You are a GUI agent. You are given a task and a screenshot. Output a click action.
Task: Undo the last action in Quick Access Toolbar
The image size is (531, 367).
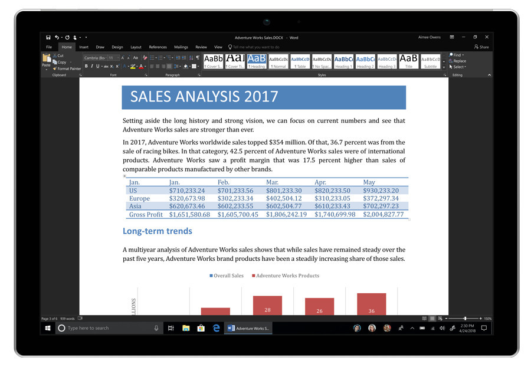click(x=57, y=37)
